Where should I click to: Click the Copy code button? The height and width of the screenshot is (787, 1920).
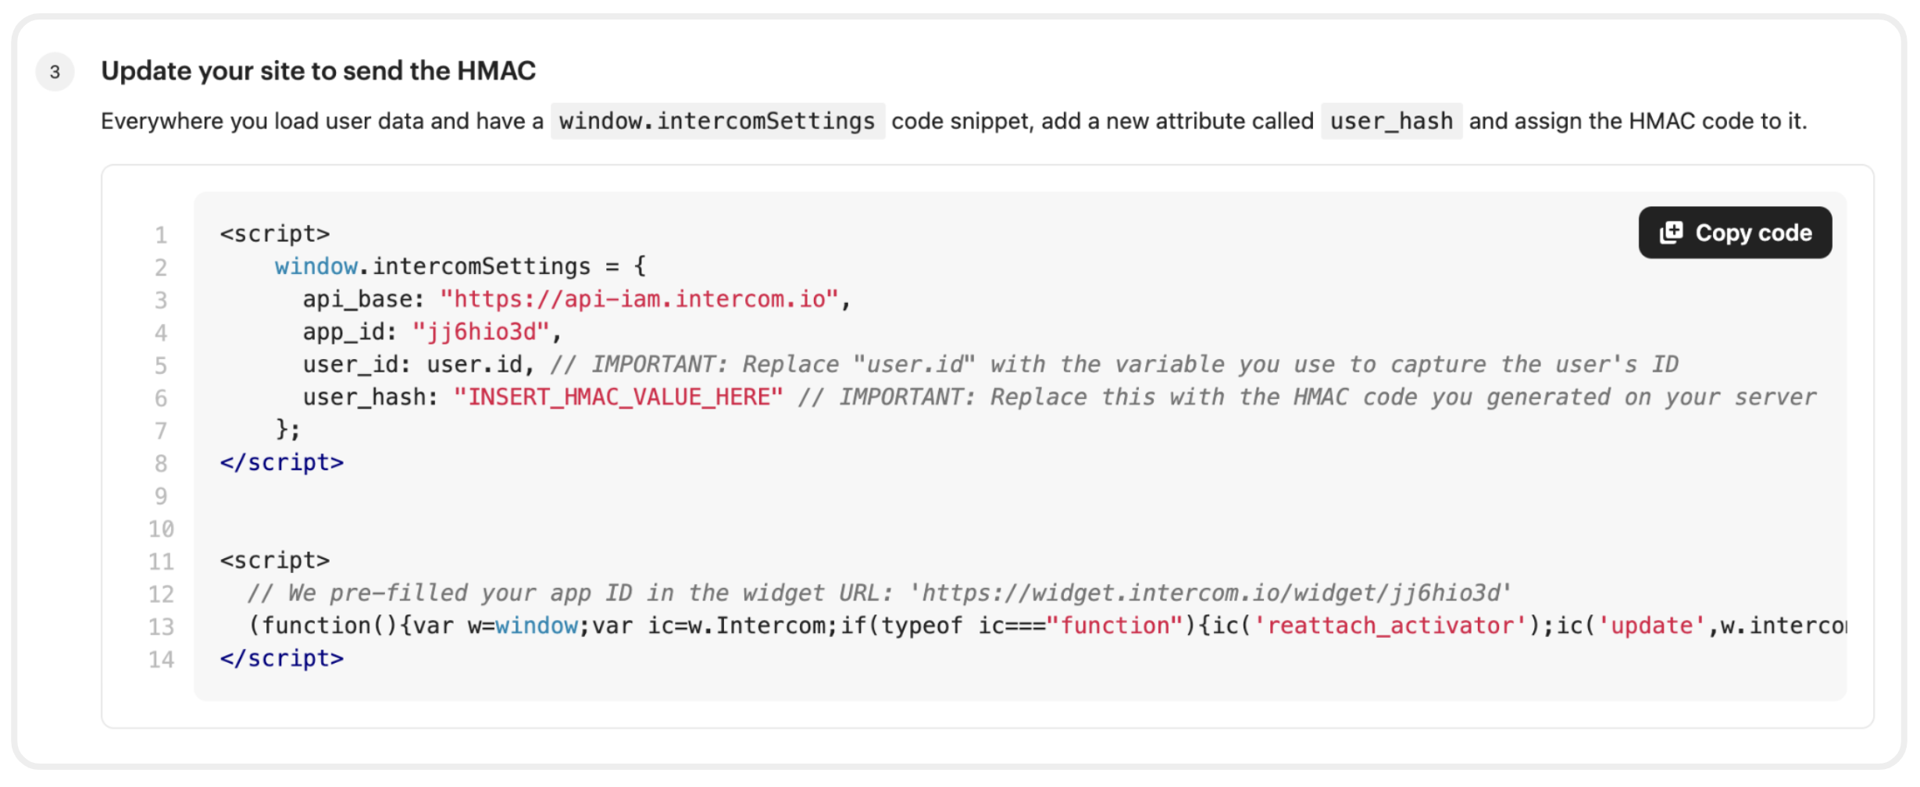[x=1734, y=233]
